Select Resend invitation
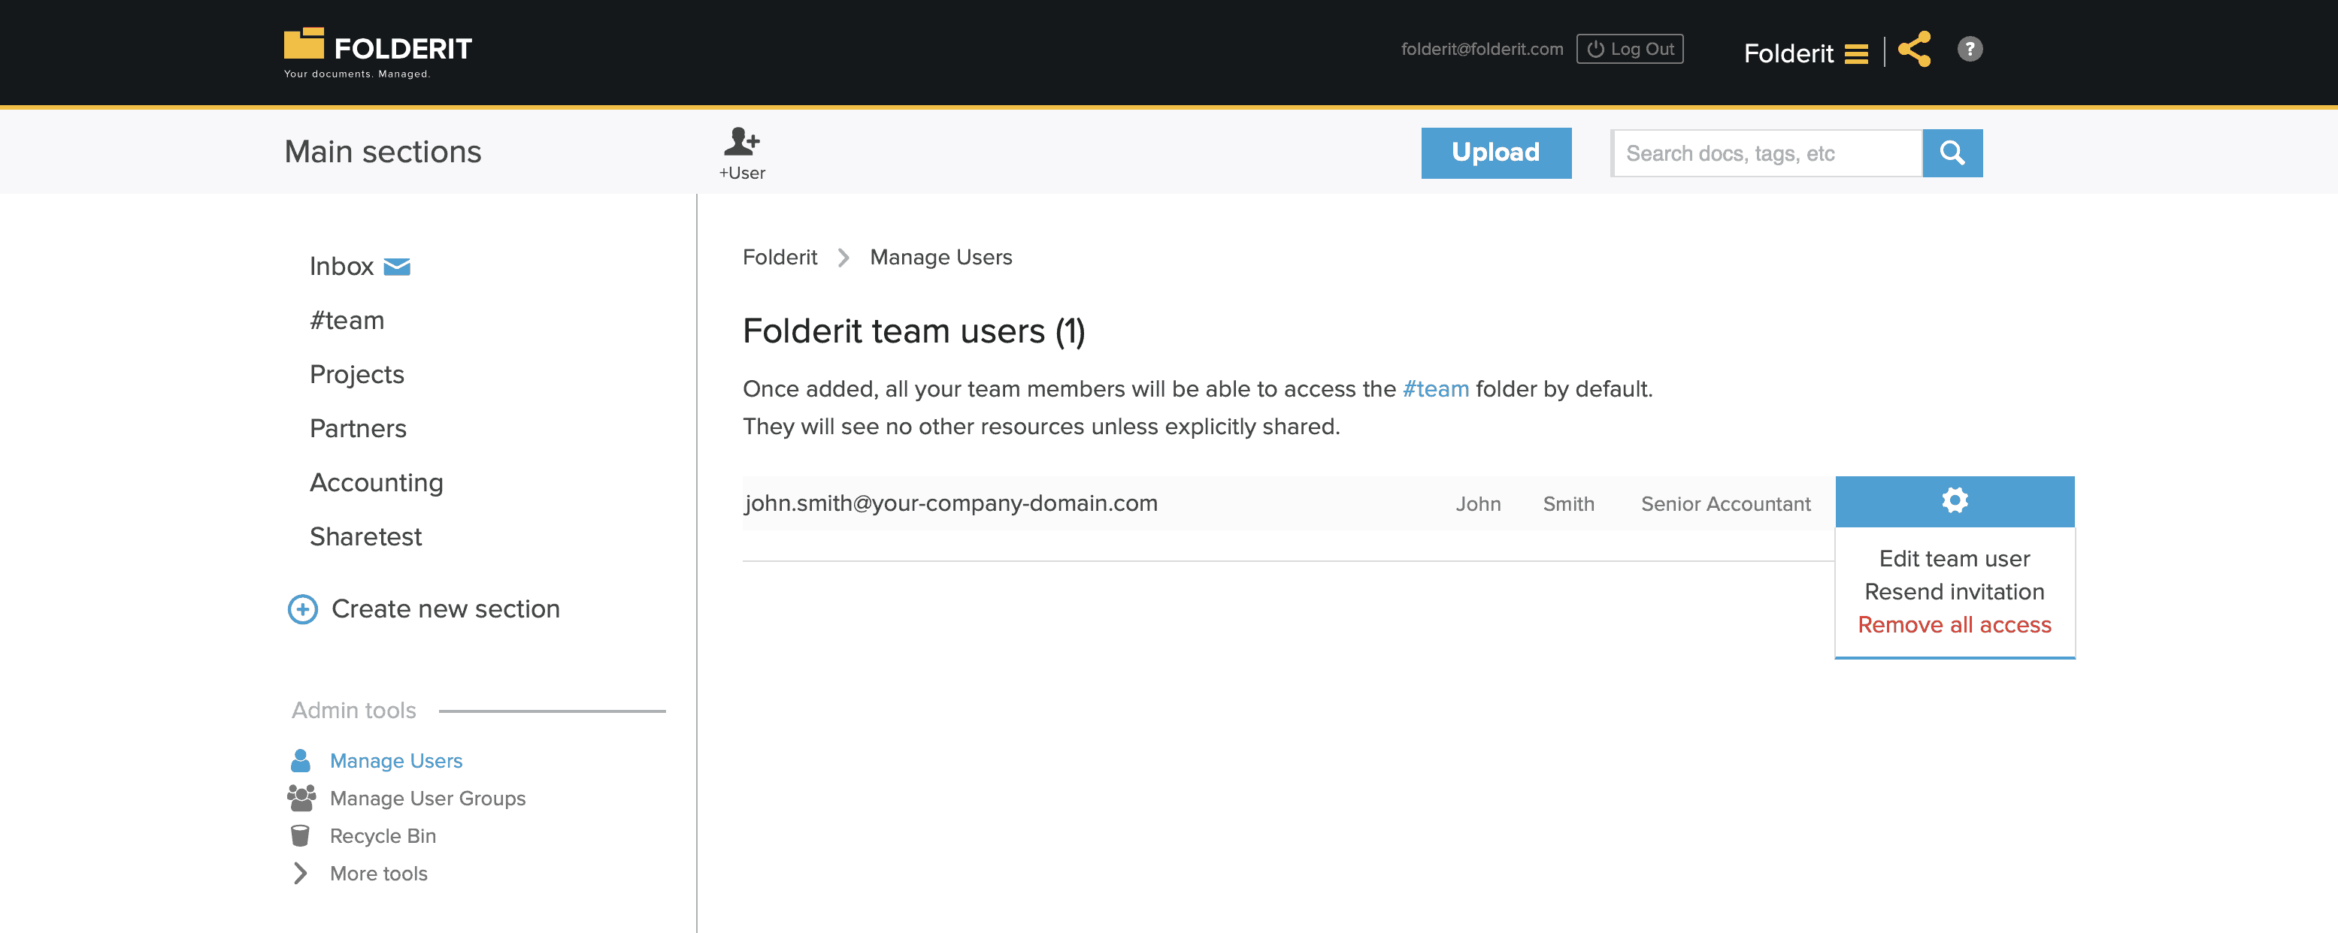The height and width of the screenshot is (933, 2338). pos(1954,592)
